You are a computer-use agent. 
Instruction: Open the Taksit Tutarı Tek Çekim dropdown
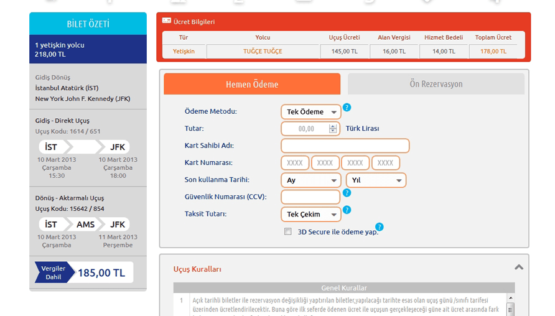pyautogui.click(x=310, y=215)
